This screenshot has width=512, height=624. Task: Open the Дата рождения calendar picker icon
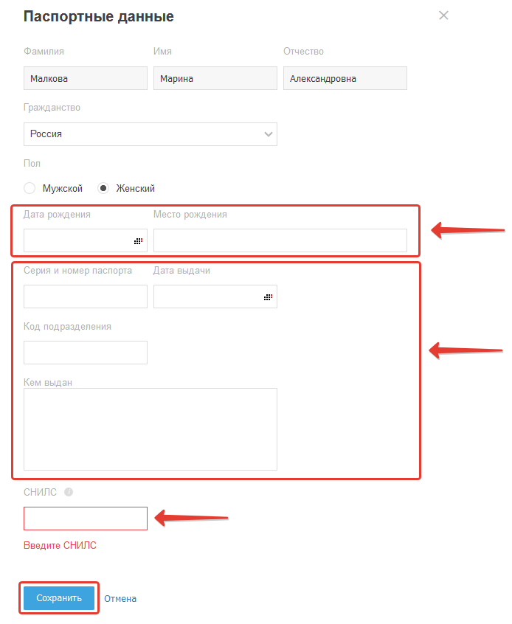[x=138, y=241]
